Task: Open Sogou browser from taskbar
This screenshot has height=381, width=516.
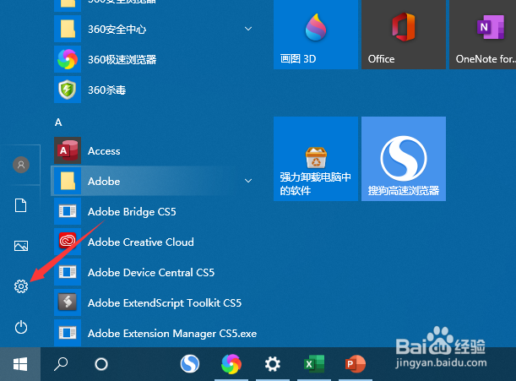Action: (190, 364)
